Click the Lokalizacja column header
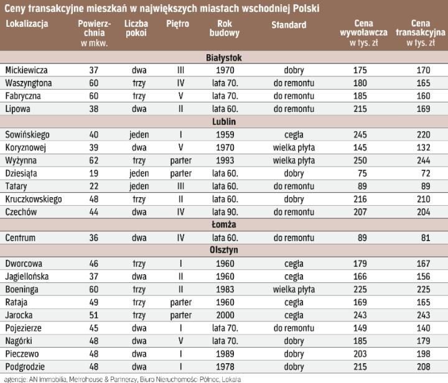Screen dimensions: 448x383 coord(27,24)
